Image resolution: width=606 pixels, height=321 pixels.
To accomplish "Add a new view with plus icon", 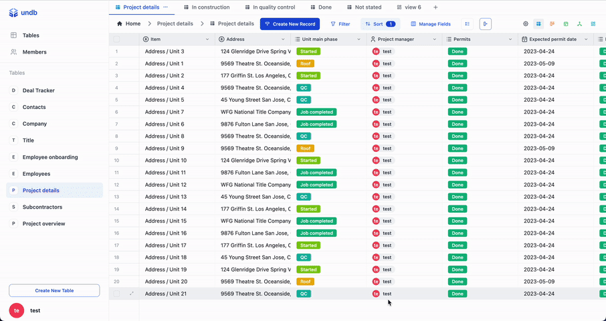I will tap(435, 7).
